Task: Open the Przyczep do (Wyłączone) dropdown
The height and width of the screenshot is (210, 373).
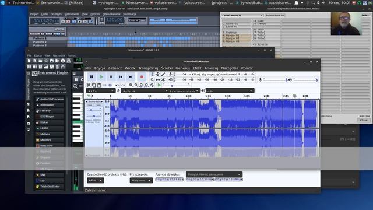Action: (141, 180)
